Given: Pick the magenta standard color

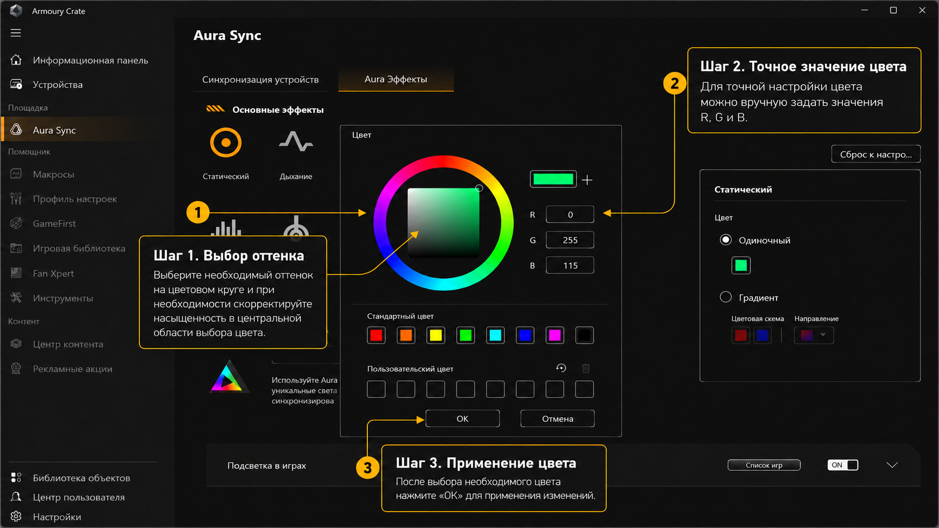Looking at the screenshot, I should [555, 335].
